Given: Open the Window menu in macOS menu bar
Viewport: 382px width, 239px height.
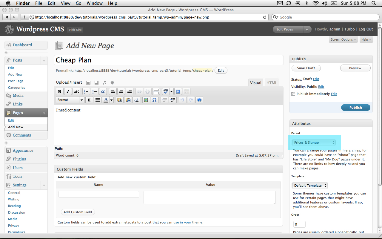Looking at the screenshot, I should (x=94, y=3).
